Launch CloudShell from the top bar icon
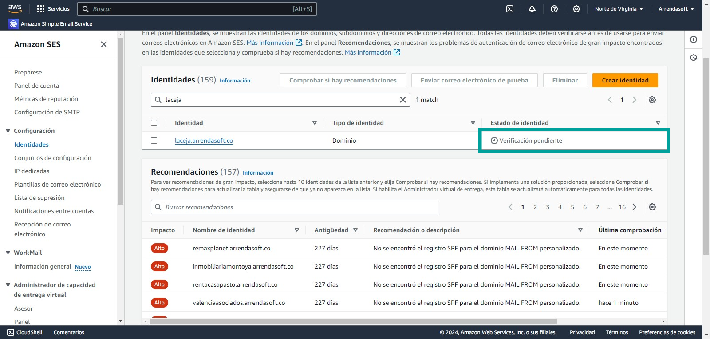The image size is (710, 339). point(510,9)
